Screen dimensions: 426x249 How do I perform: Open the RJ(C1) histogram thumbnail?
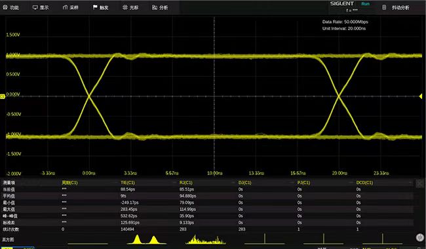(x=205, y=239)
